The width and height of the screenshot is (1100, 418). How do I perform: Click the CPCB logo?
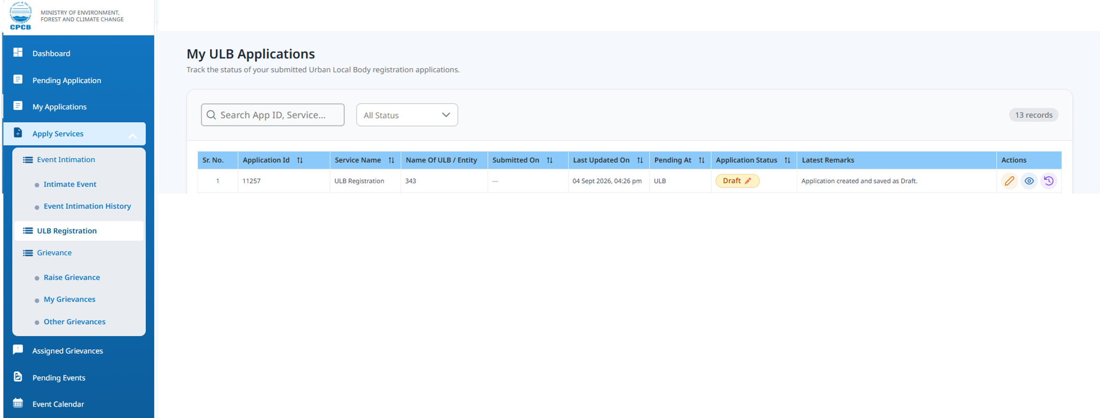tap(20, 16)
